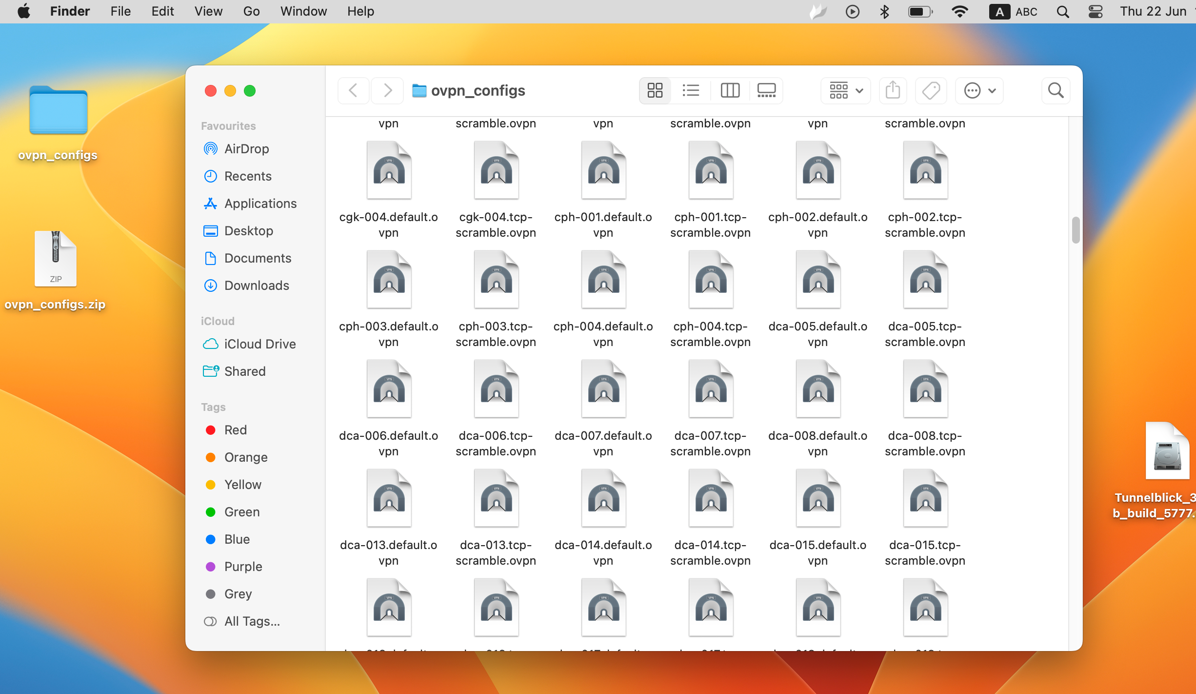Select the Red tag
This screenshot has height=694, width=1196.
(x=235, y=430)
